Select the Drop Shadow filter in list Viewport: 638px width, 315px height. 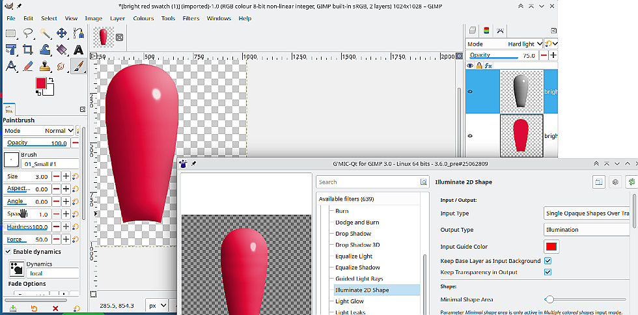tap(353, 234)
